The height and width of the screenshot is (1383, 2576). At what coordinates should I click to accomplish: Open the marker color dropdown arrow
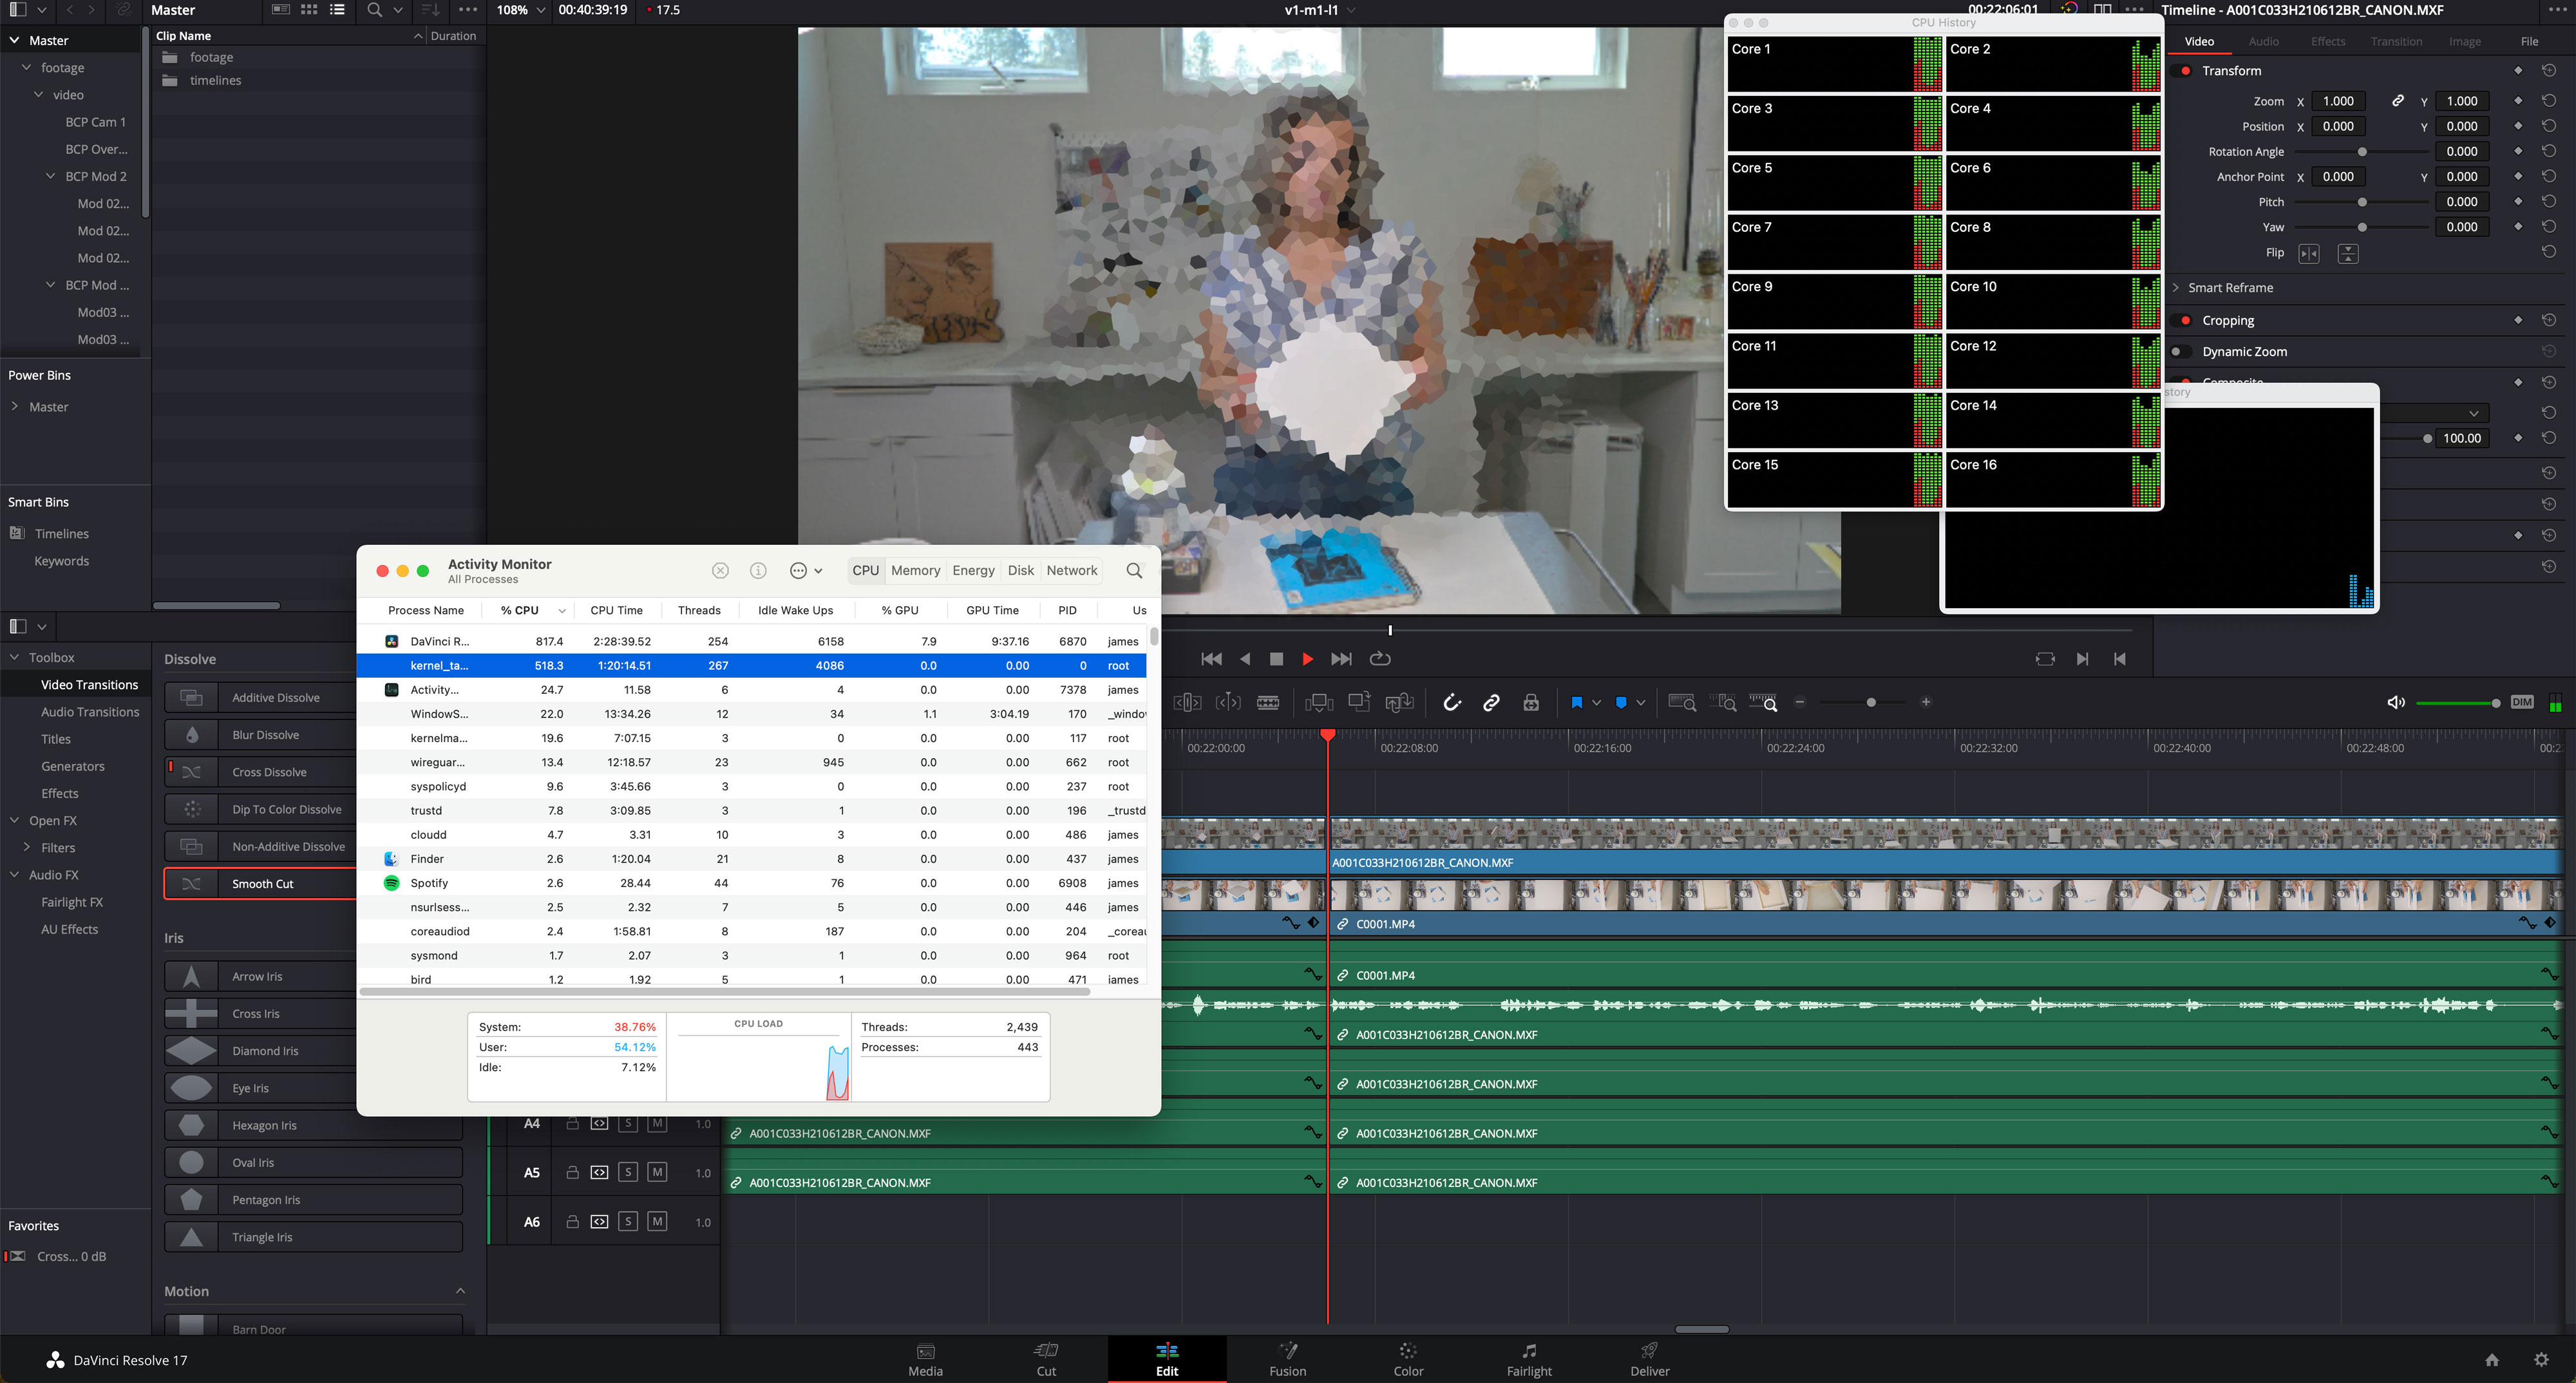point(1640,702)
